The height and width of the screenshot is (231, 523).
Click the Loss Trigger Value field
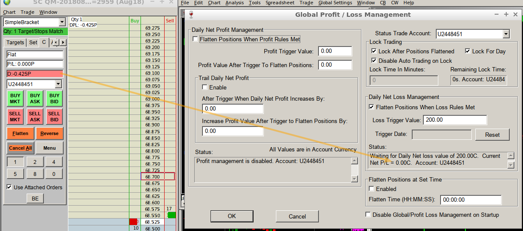tap(455, 120)
